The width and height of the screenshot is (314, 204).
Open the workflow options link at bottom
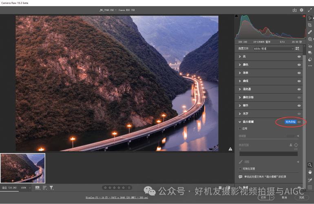117,197
